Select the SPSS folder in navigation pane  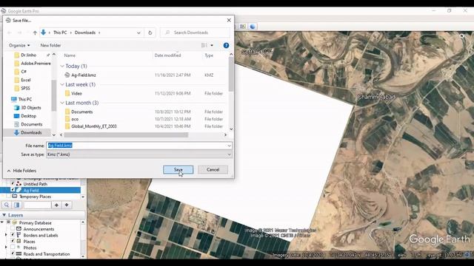click(22, 89)
